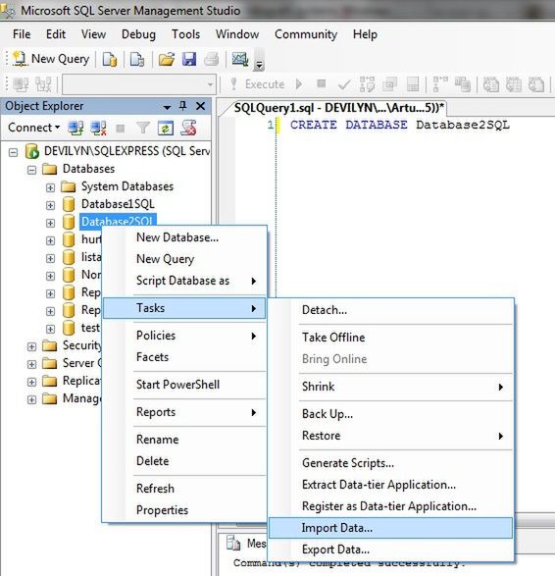The height and width of the screenshot is (576, 555).
Task: Collapse the DEVILYN\SQLEXPRESS server node
Action: point(13,152)
